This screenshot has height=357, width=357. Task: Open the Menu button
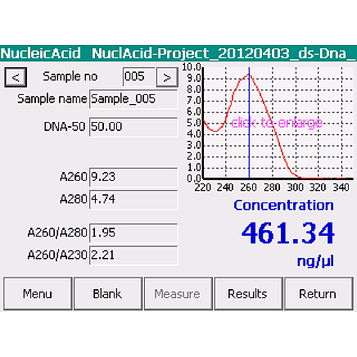38,294
